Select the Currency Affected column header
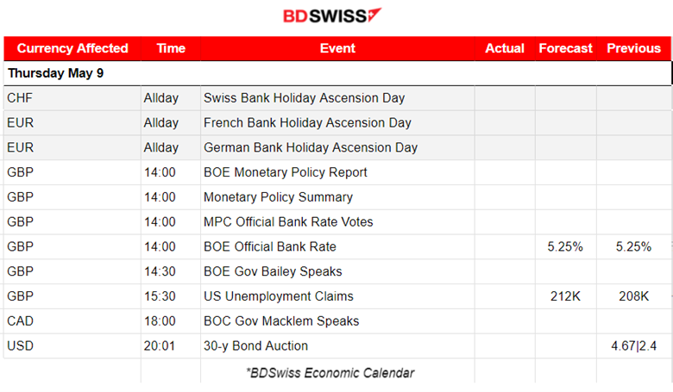The image size is (673, 392). click(72, 48)
